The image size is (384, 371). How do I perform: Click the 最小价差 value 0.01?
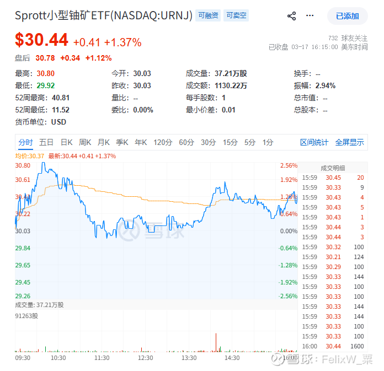click(x=228, y=110)
